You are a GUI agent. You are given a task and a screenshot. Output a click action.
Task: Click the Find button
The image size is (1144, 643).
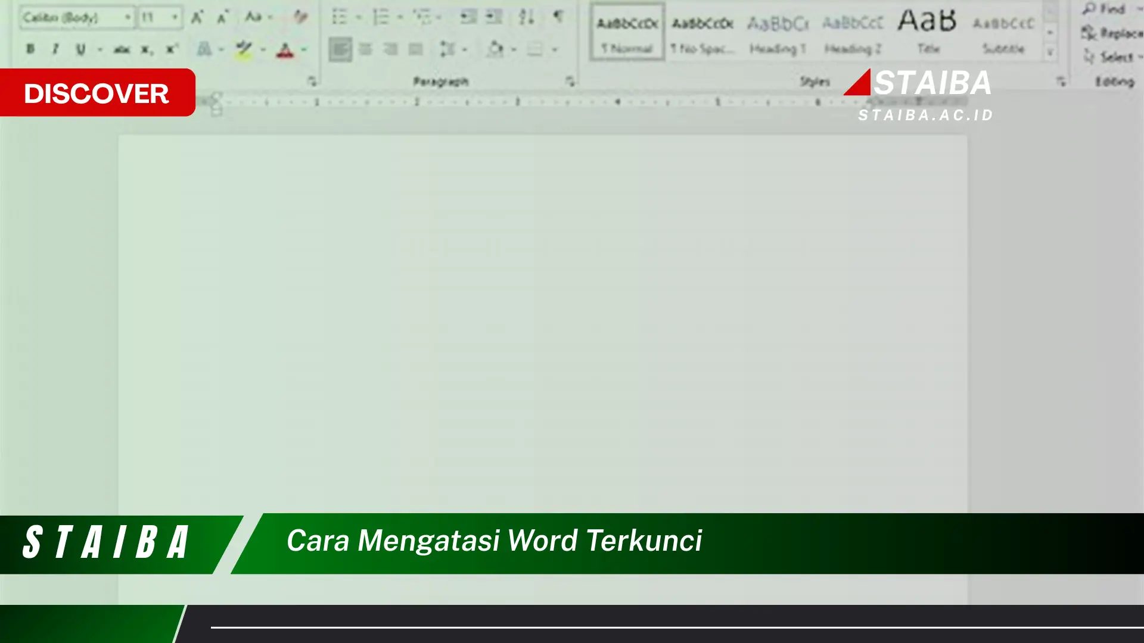pyautogui.click(x=1106, y=9)
